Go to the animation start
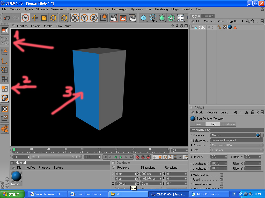This screenshot has height=198, width=265. click(x=105, y=157)
